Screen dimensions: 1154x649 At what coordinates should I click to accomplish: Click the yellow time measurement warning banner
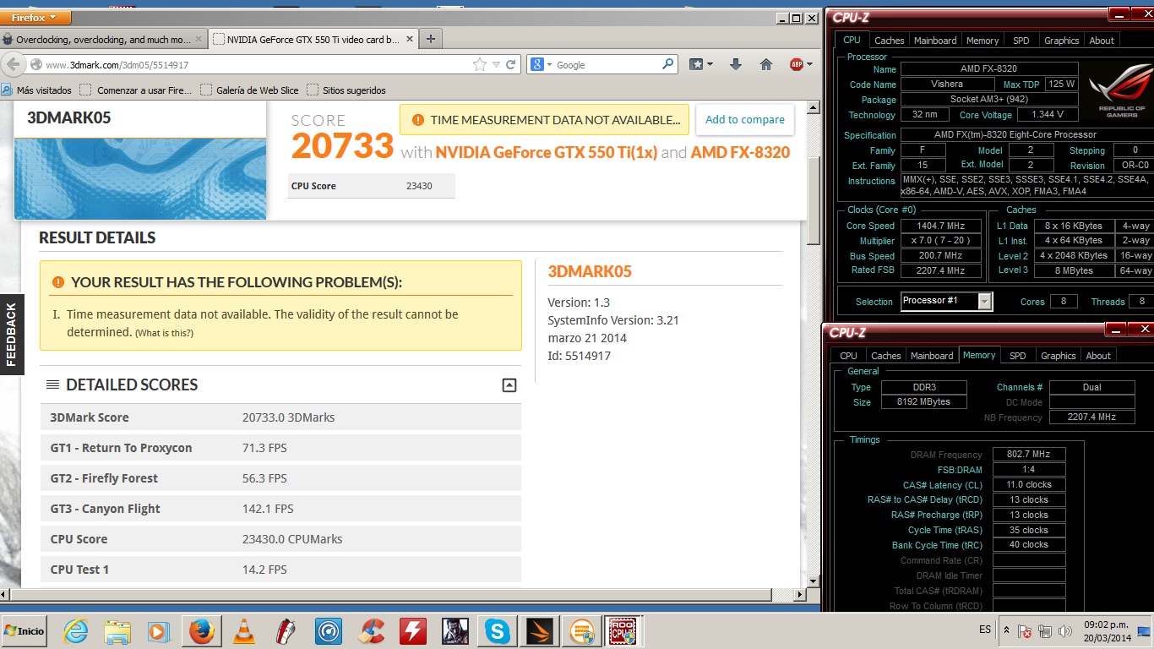[x=544, y=120]
